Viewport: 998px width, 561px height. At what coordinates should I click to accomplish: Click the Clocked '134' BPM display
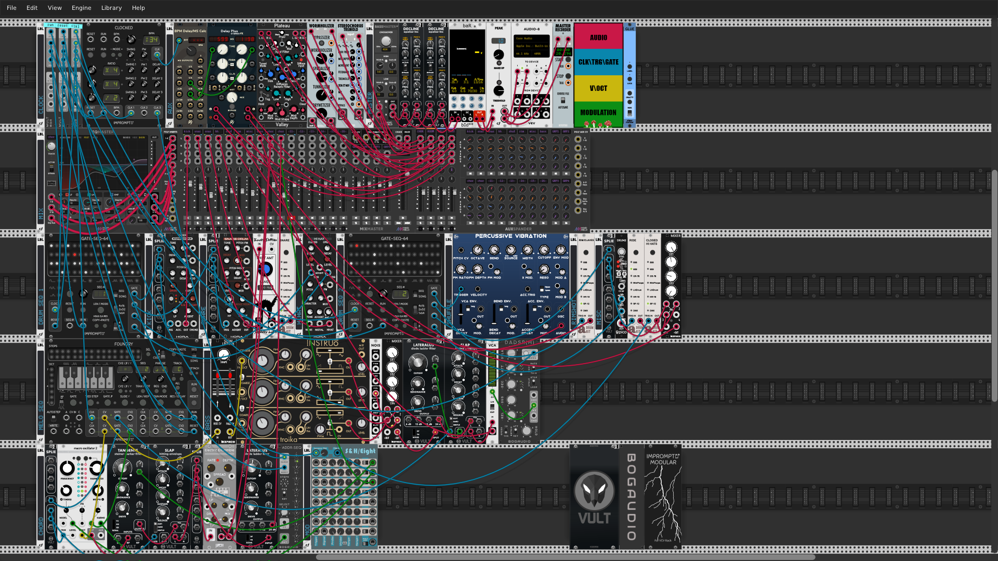151,39
